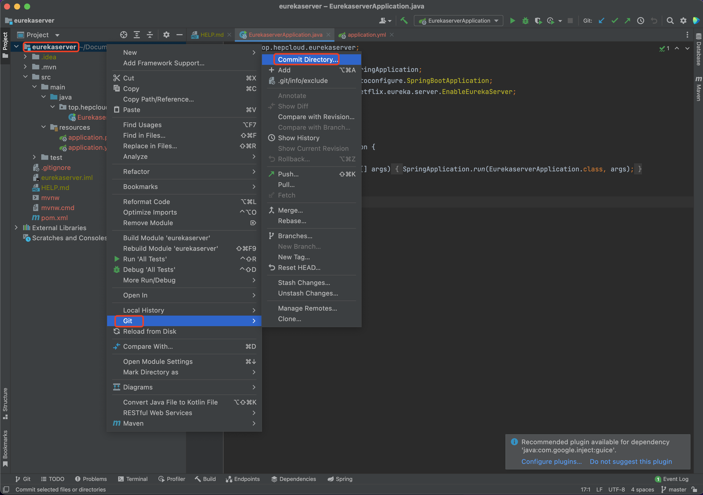The width and height of the screenshot is (703, 495).
Task: Click Collapse All icon in Project panel
Action: 150,35
